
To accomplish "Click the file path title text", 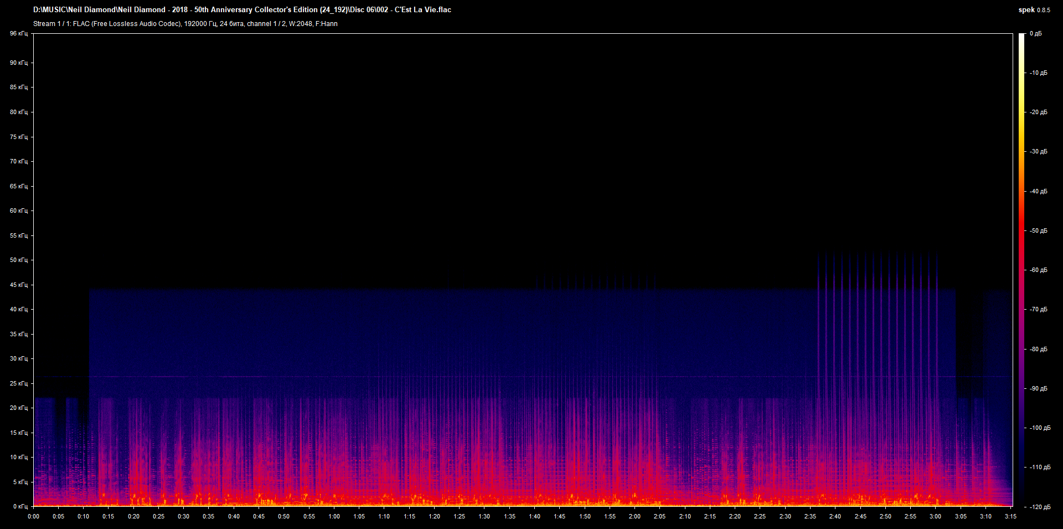I will [x=242, y=10].
